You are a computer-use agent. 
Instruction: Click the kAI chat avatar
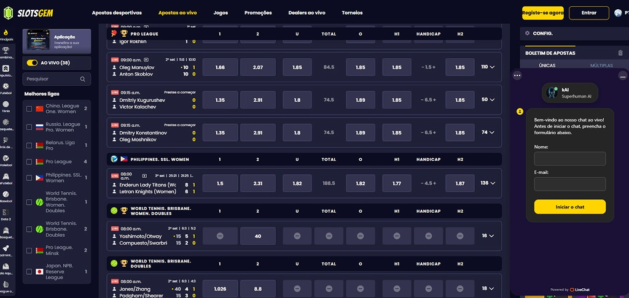pyautogui.click(x=552, y=93)
